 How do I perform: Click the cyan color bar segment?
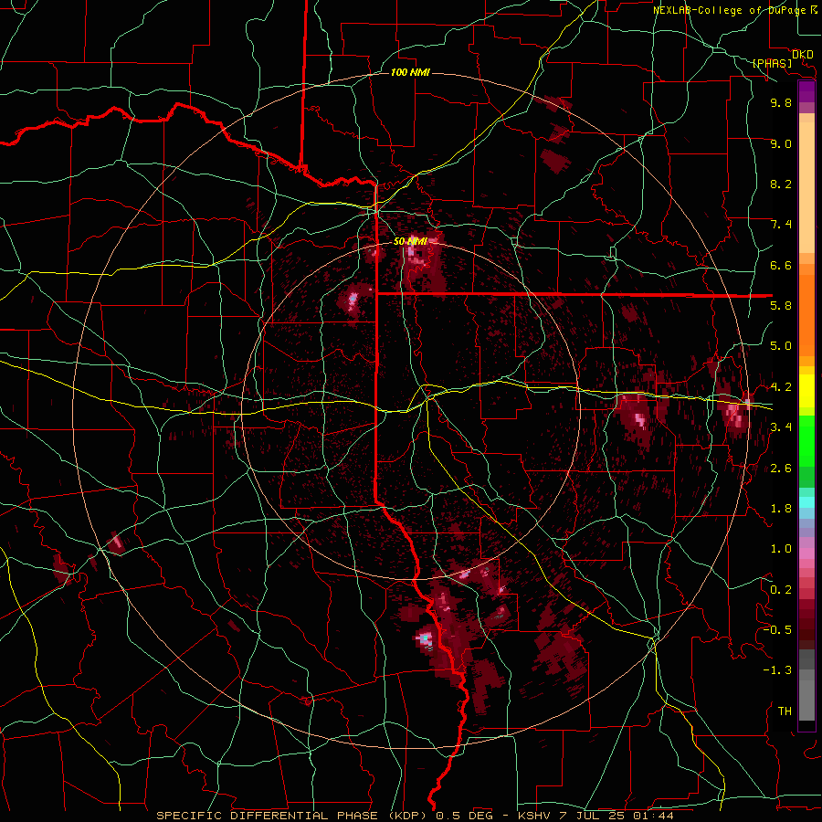pyautogui.click(x=806, y=502)
